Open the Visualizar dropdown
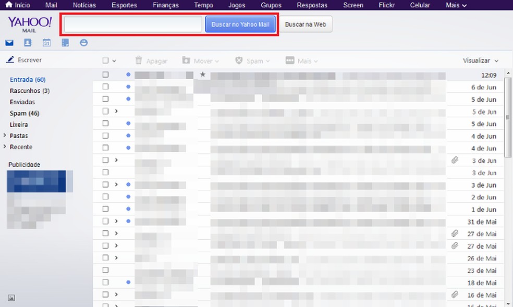Image resolution: width=513 pixels, height=307 pixels. point(480,60)
